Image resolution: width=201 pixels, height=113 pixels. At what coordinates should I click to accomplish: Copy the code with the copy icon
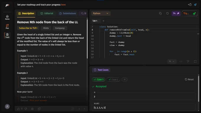(161, 13)
